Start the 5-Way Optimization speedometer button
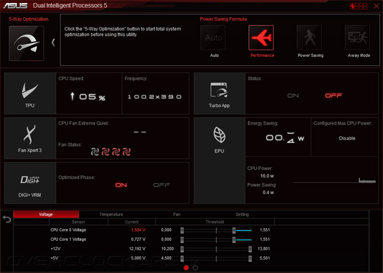383x273 pixels. pyautogui.click(x=26, y=43)
